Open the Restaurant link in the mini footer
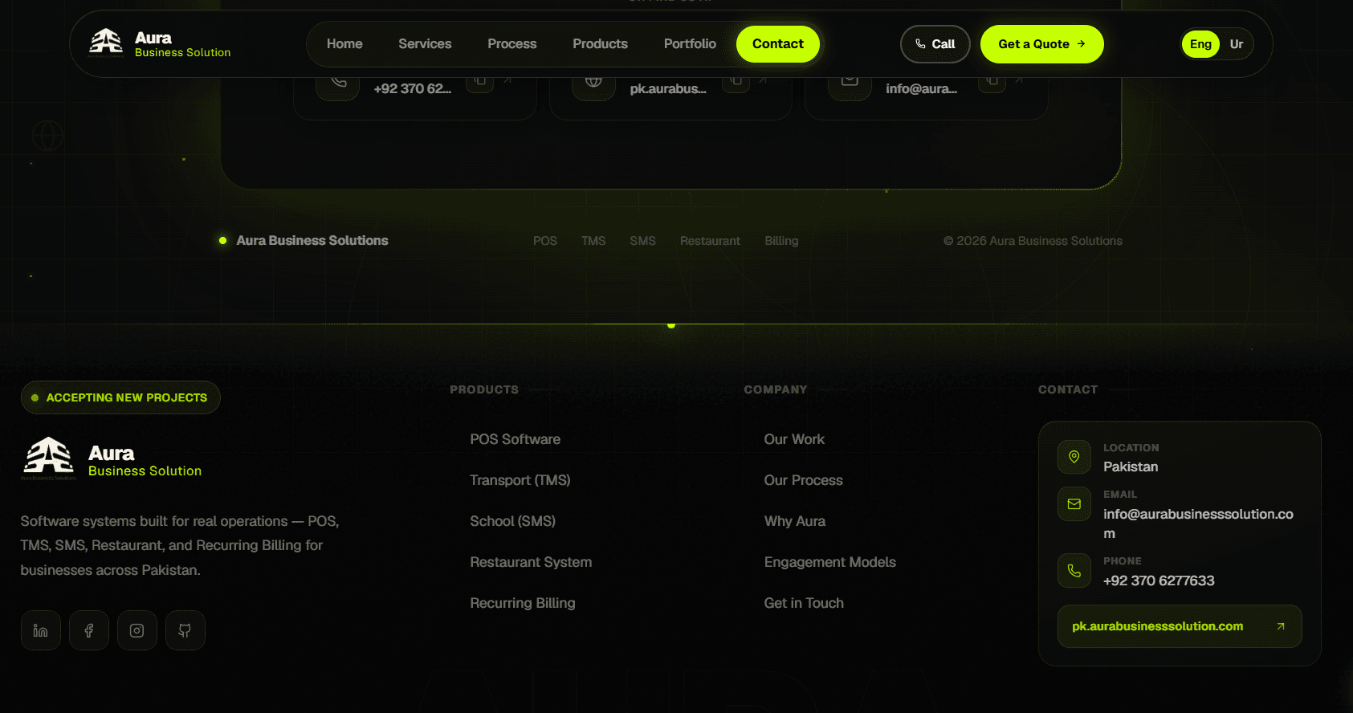The height and width of the screenshot is (713, 1353). pyautogui.click(x=710, y=241)
